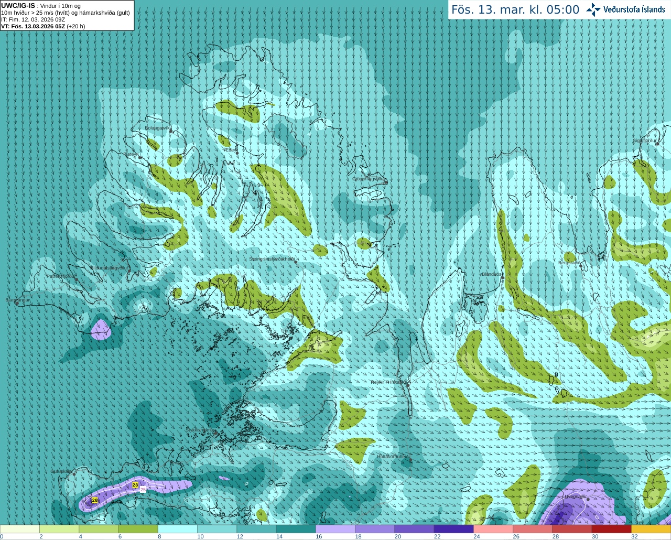Select the orange legend swatch above 32

pos(651,529)
